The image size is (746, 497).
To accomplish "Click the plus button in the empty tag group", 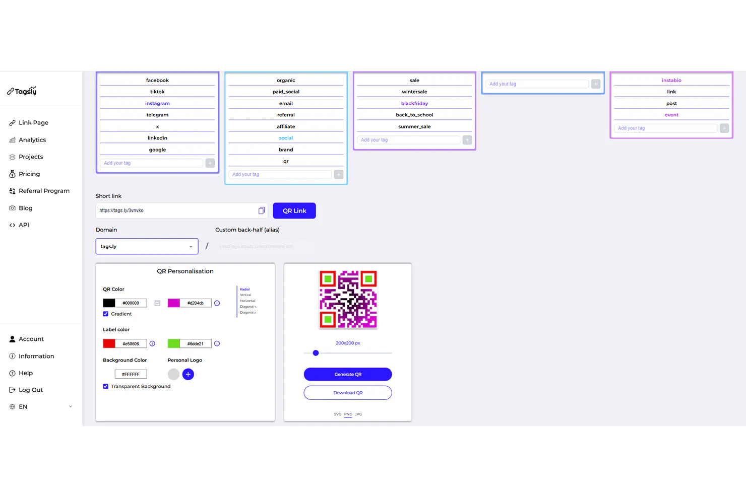I will pyautogui.click(x=596, y=84).
